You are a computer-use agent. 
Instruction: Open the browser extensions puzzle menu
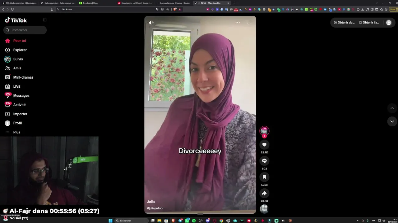point(358,9)
